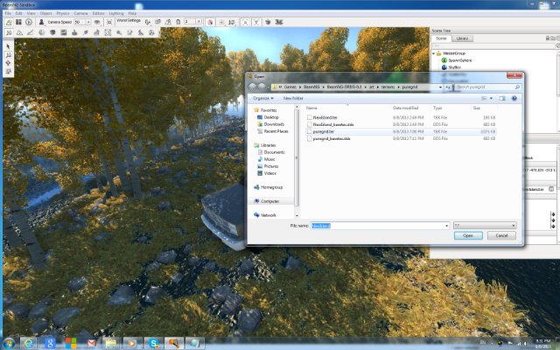Collapse the MissionGroup tree node
This screenshot has height=350, width=560.
(x=434, y=53)
